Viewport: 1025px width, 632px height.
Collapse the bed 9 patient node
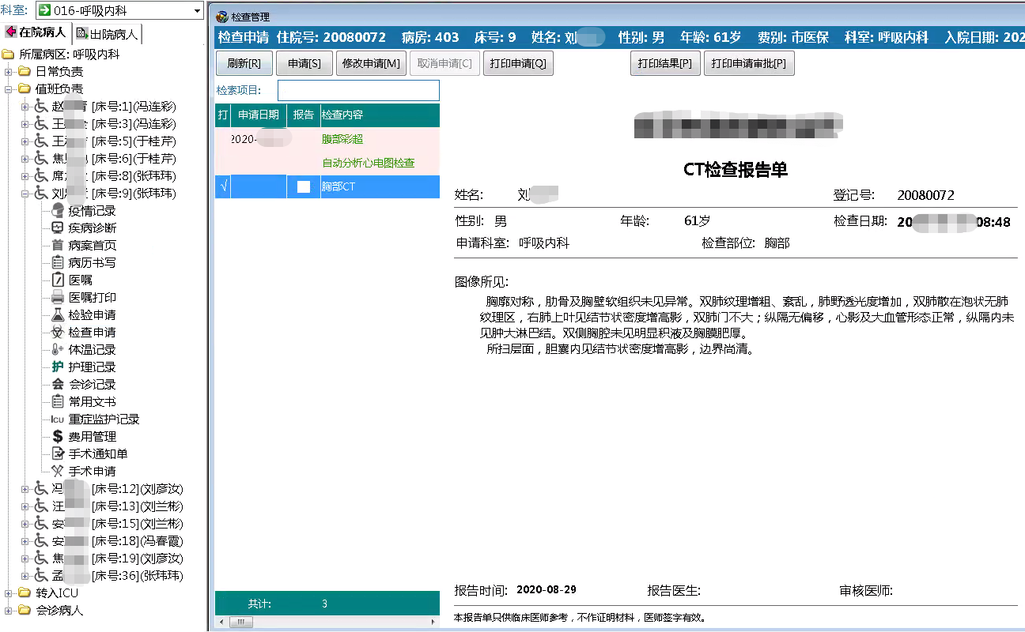[x=25, y=194]
